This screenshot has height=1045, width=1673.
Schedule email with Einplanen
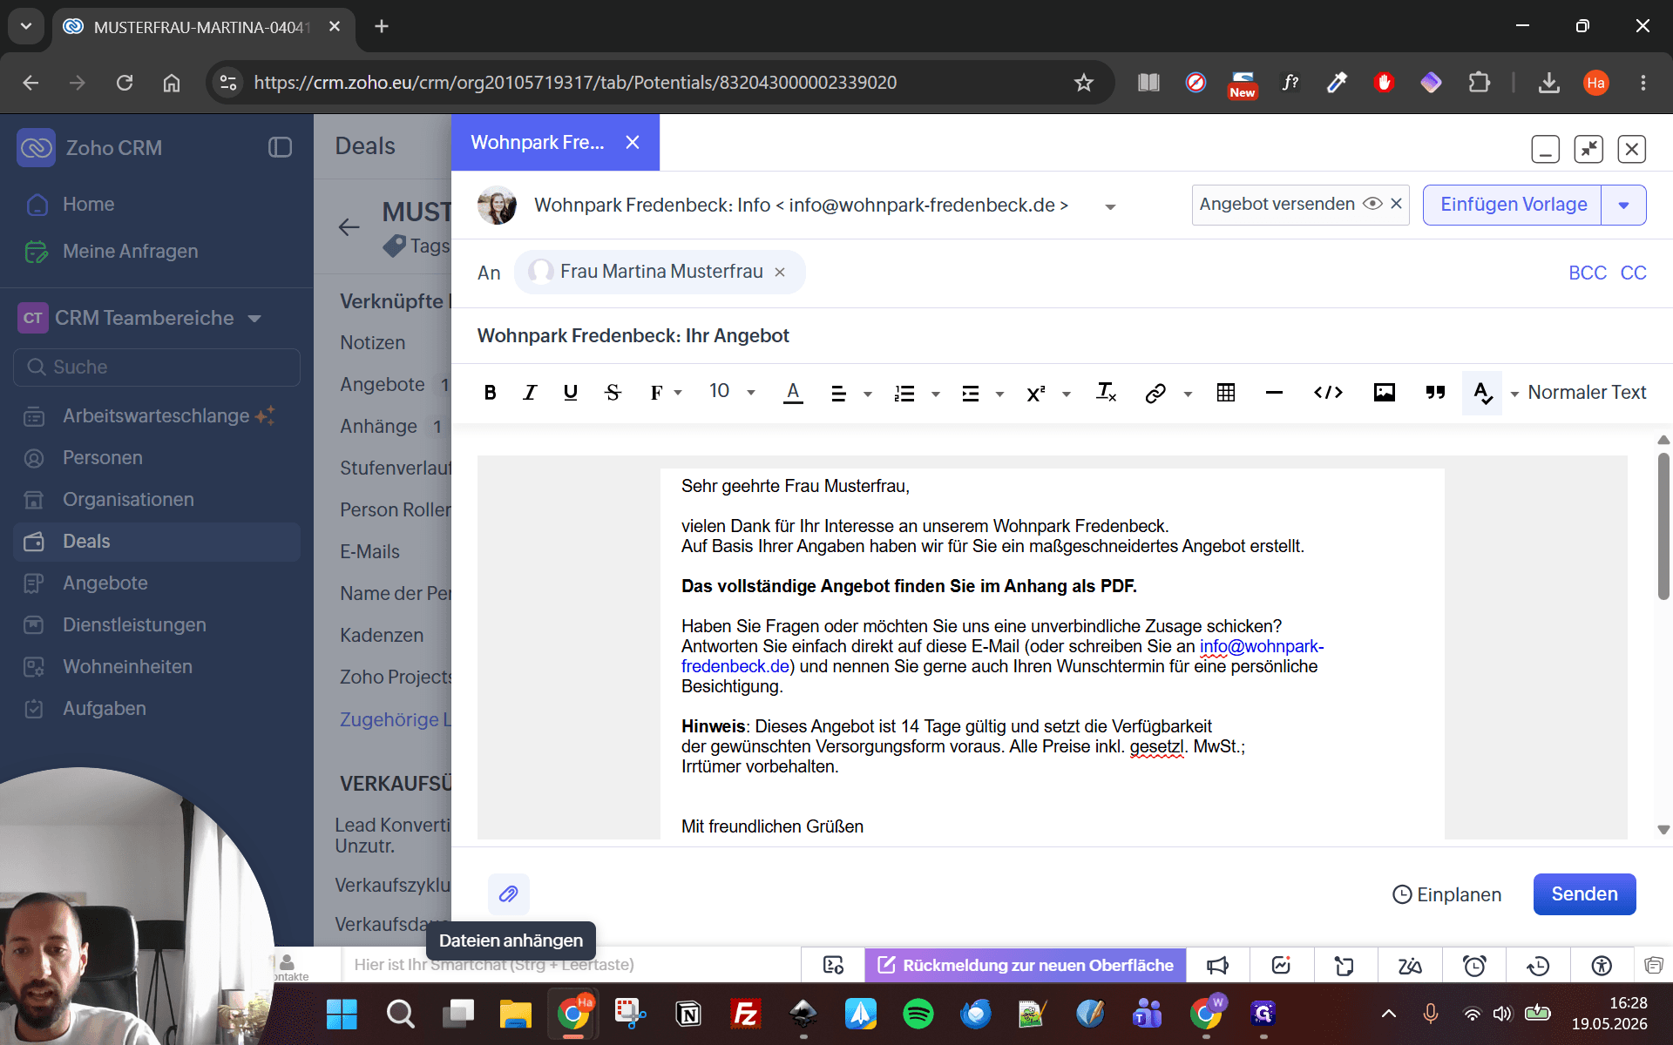(1446, 894)
